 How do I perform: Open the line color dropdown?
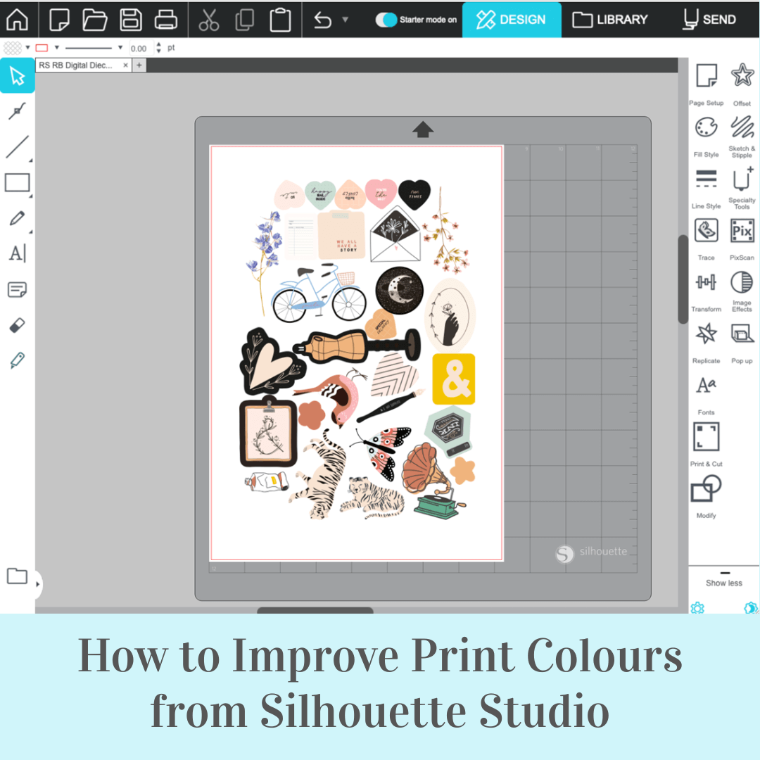tap(57, 48)
